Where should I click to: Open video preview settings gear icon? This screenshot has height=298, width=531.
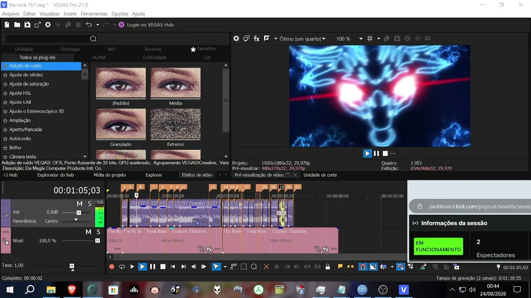coord(236,38)
